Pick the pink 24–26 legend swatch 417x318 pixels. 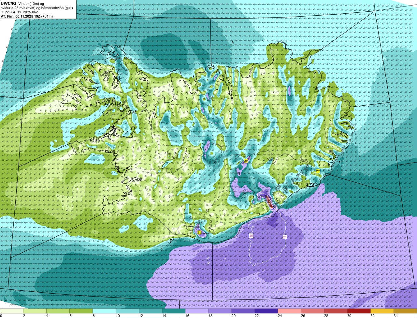click(x=289, y=311)
